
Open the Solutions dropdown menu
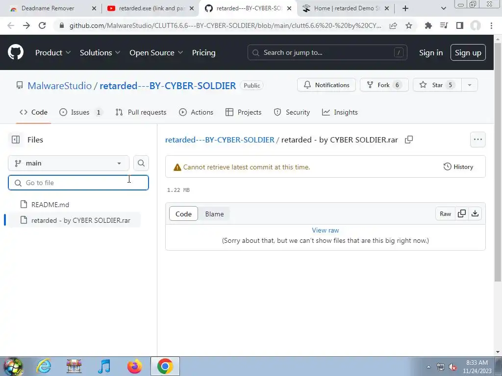(x=100, y=52)
